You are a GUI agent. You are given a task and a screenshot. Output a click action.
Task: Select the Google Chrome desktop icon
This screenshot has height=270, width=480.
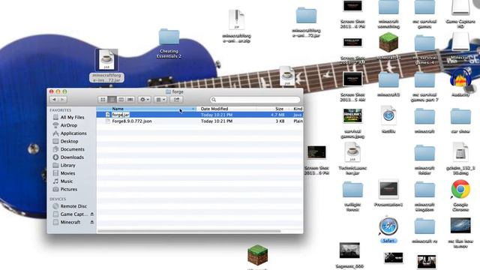(460, 189)
